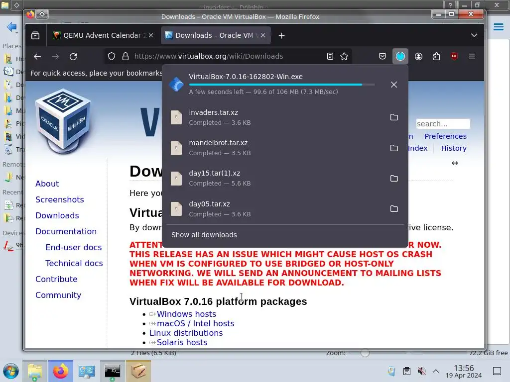The width and height of the screenshot is (510, 382).
Task: Open a new tab with plus button
Action: point(282,35)
